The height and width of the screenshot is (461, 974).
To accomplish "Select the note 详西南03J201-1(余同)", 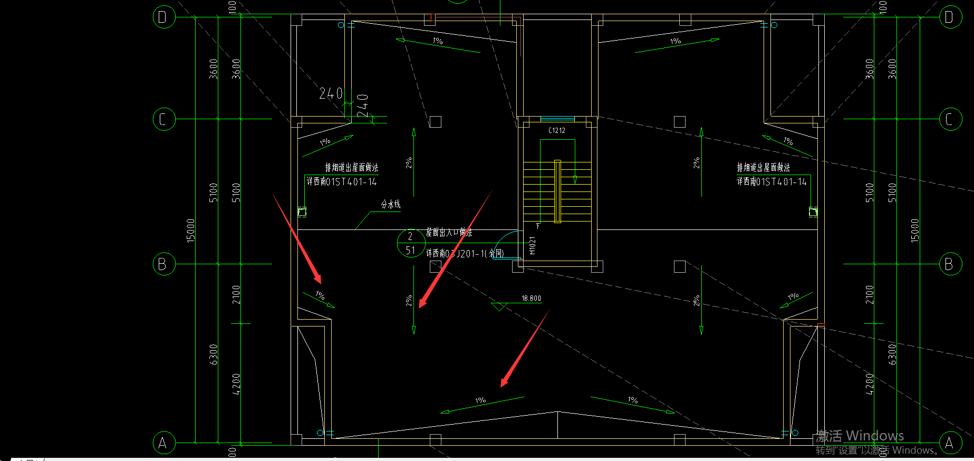I will 465,254.
